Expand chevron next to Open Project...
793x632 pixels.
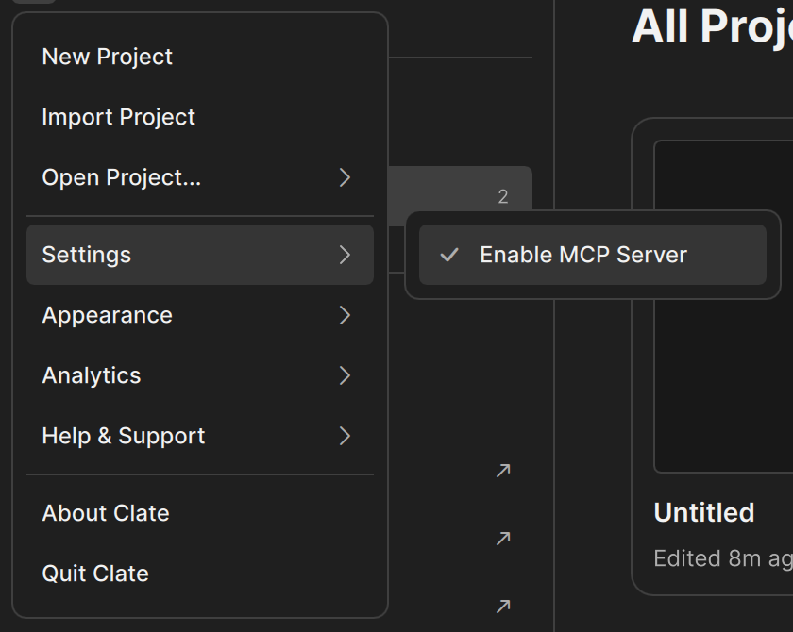point(345,177)
